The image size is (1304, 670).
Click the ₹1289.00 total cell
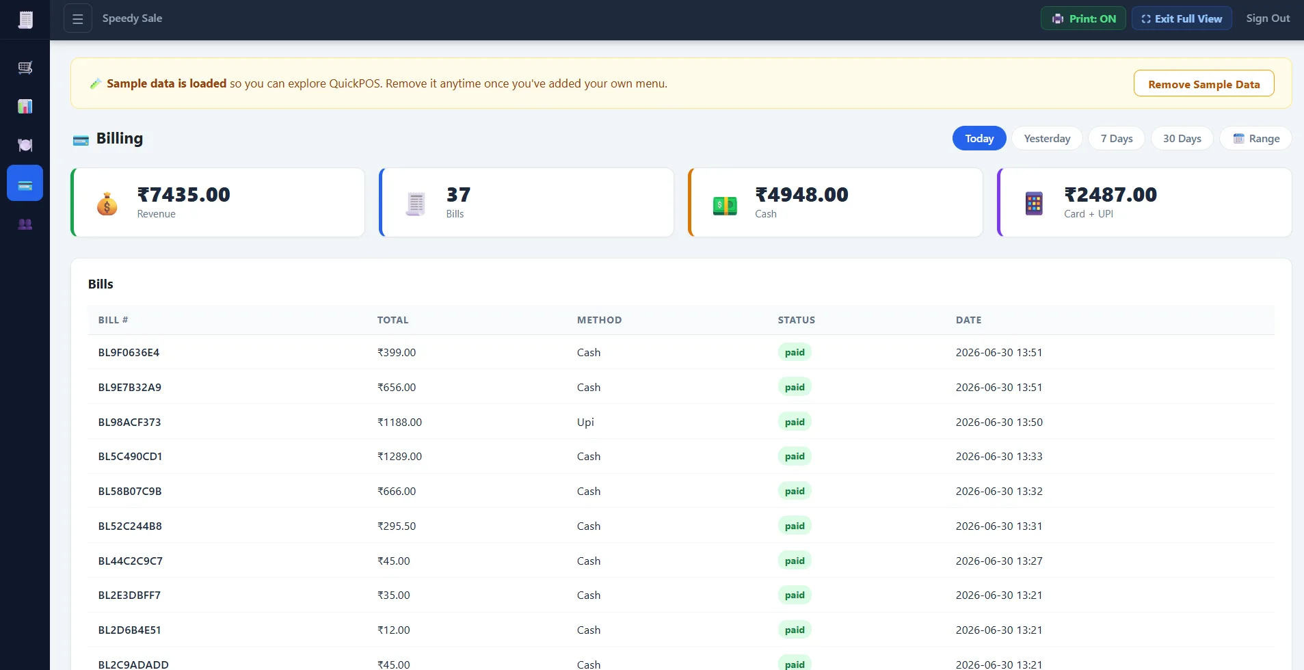coord(399,457)
